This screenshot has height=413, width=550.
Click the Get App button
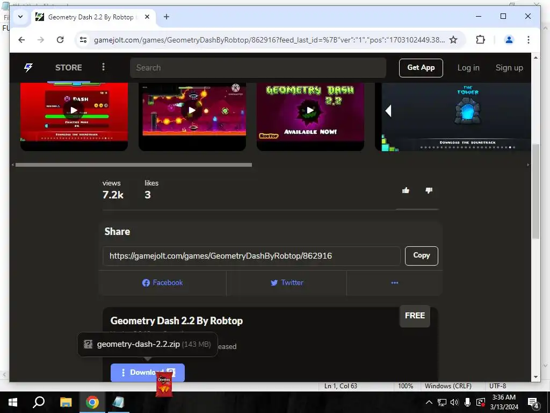click(421, 68)
